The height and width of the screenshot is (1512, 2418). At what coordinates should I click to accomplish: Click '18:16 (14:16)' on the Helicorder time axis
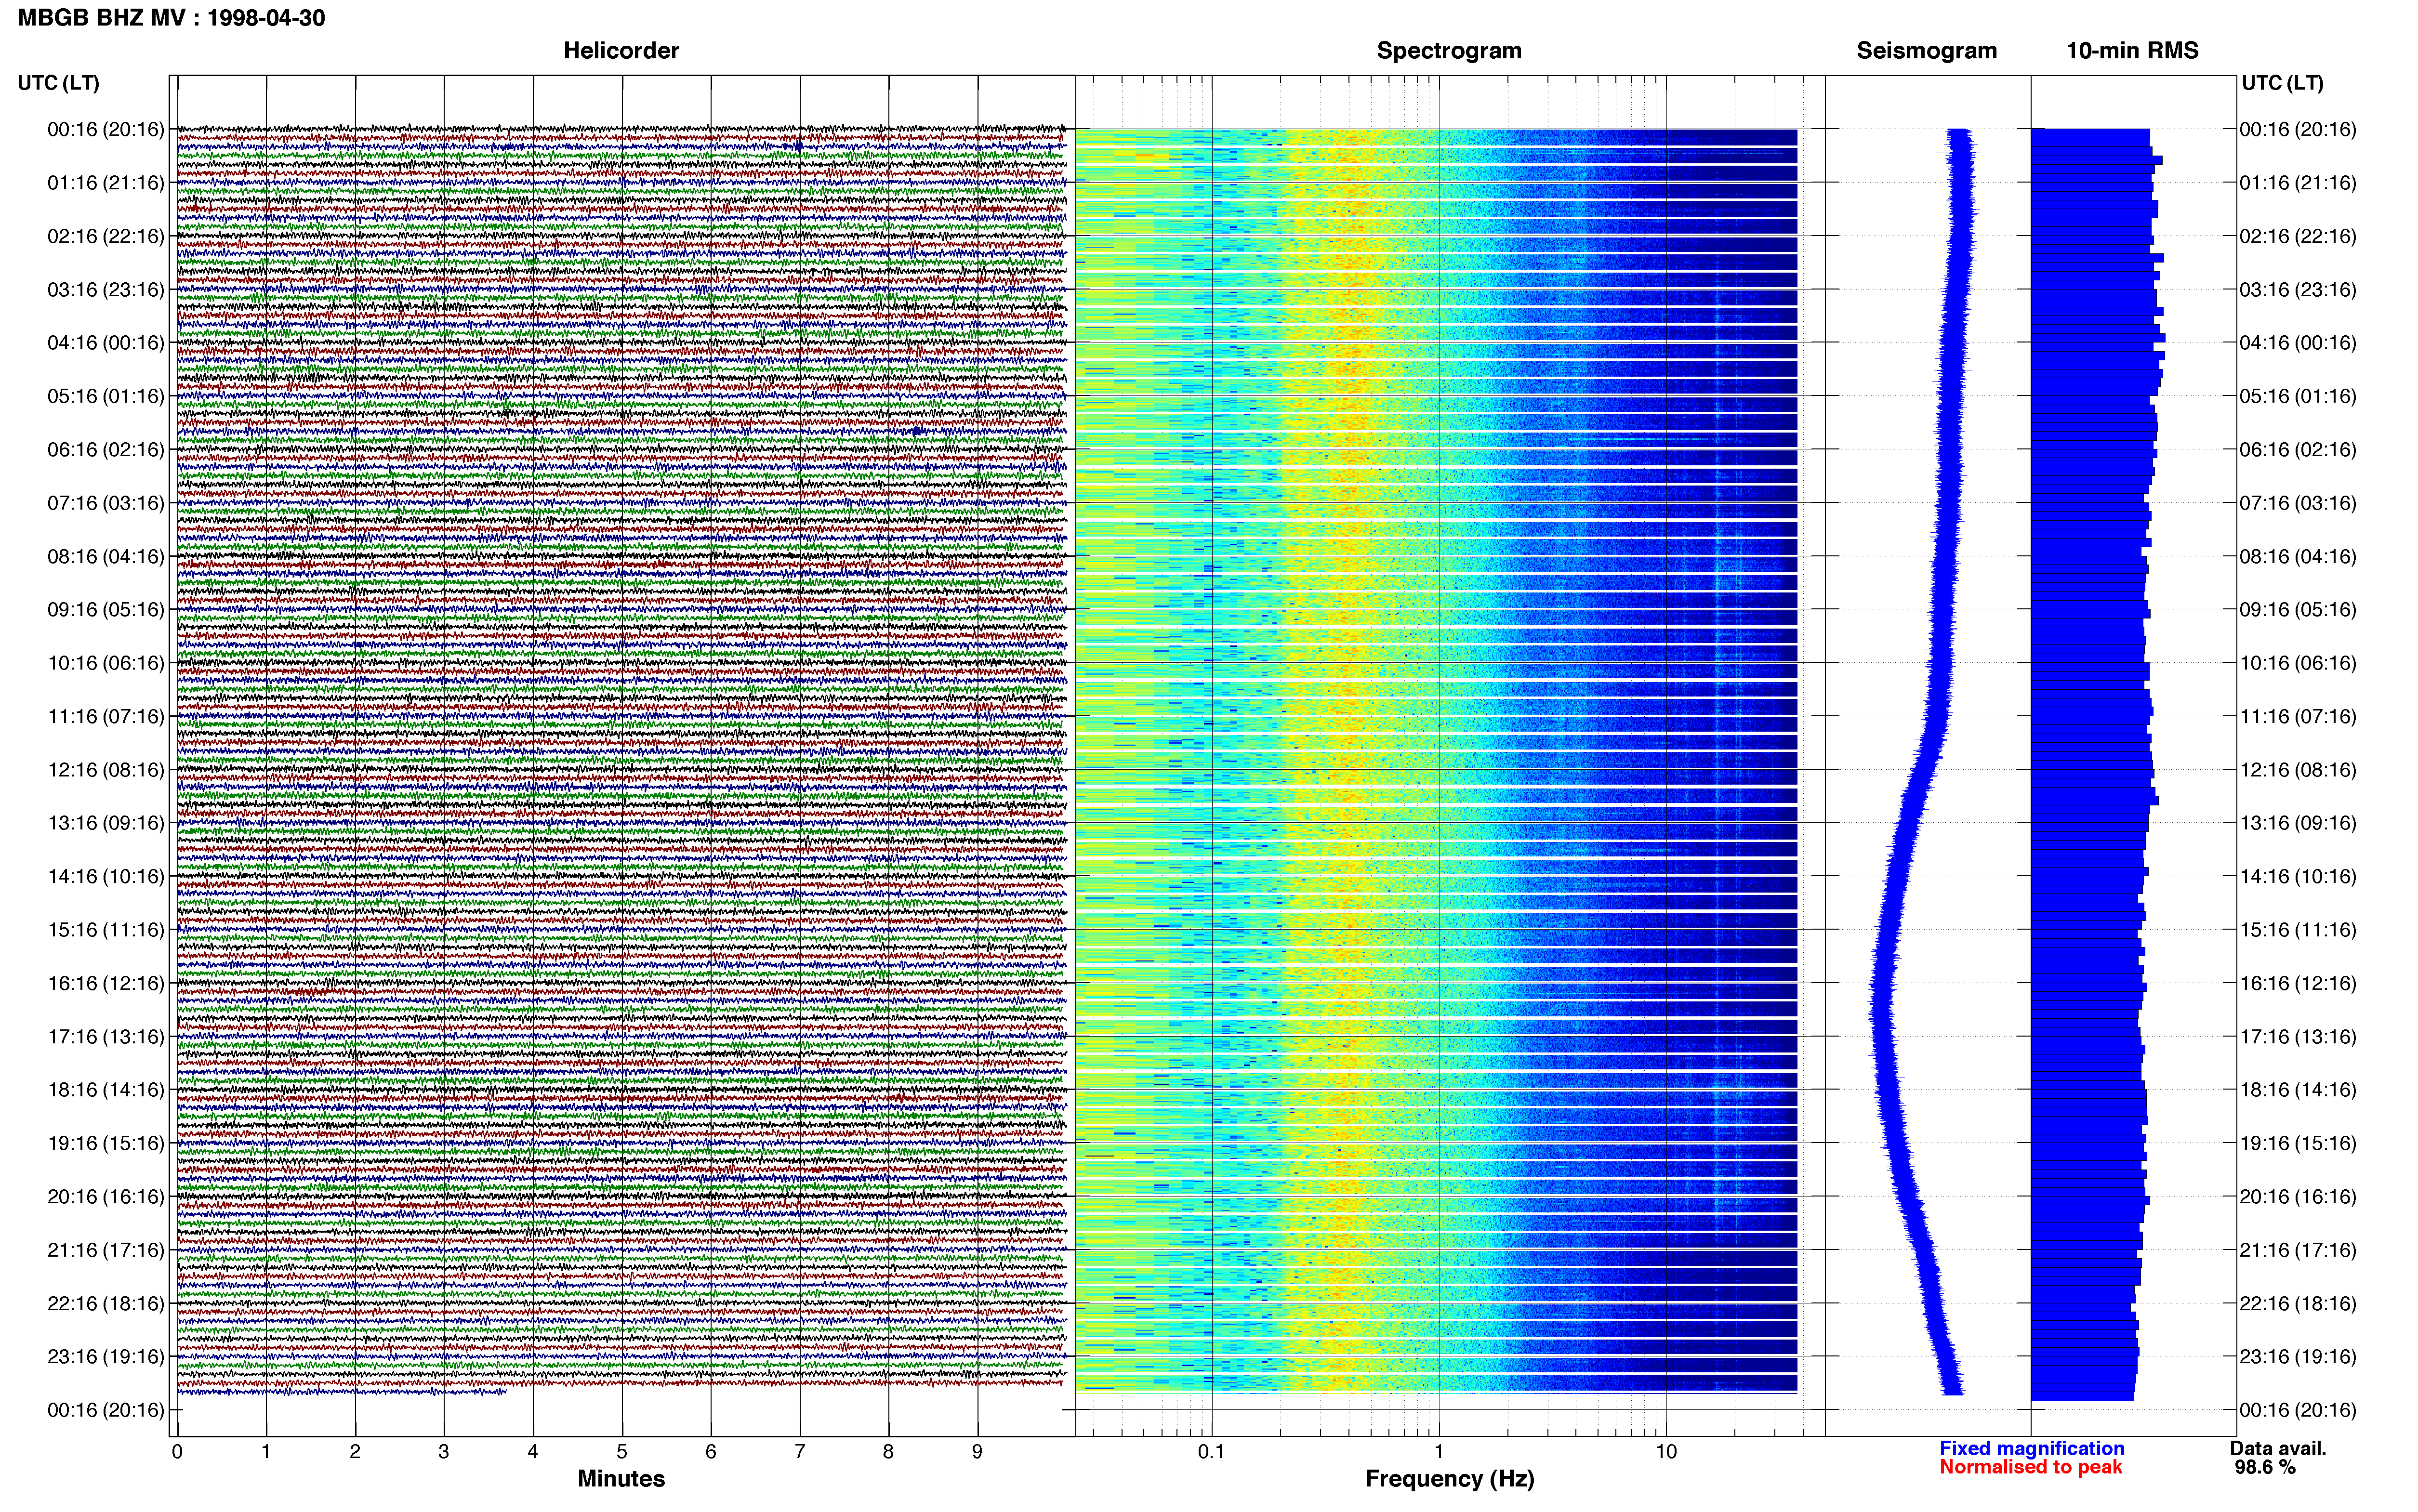(106, 1090)
